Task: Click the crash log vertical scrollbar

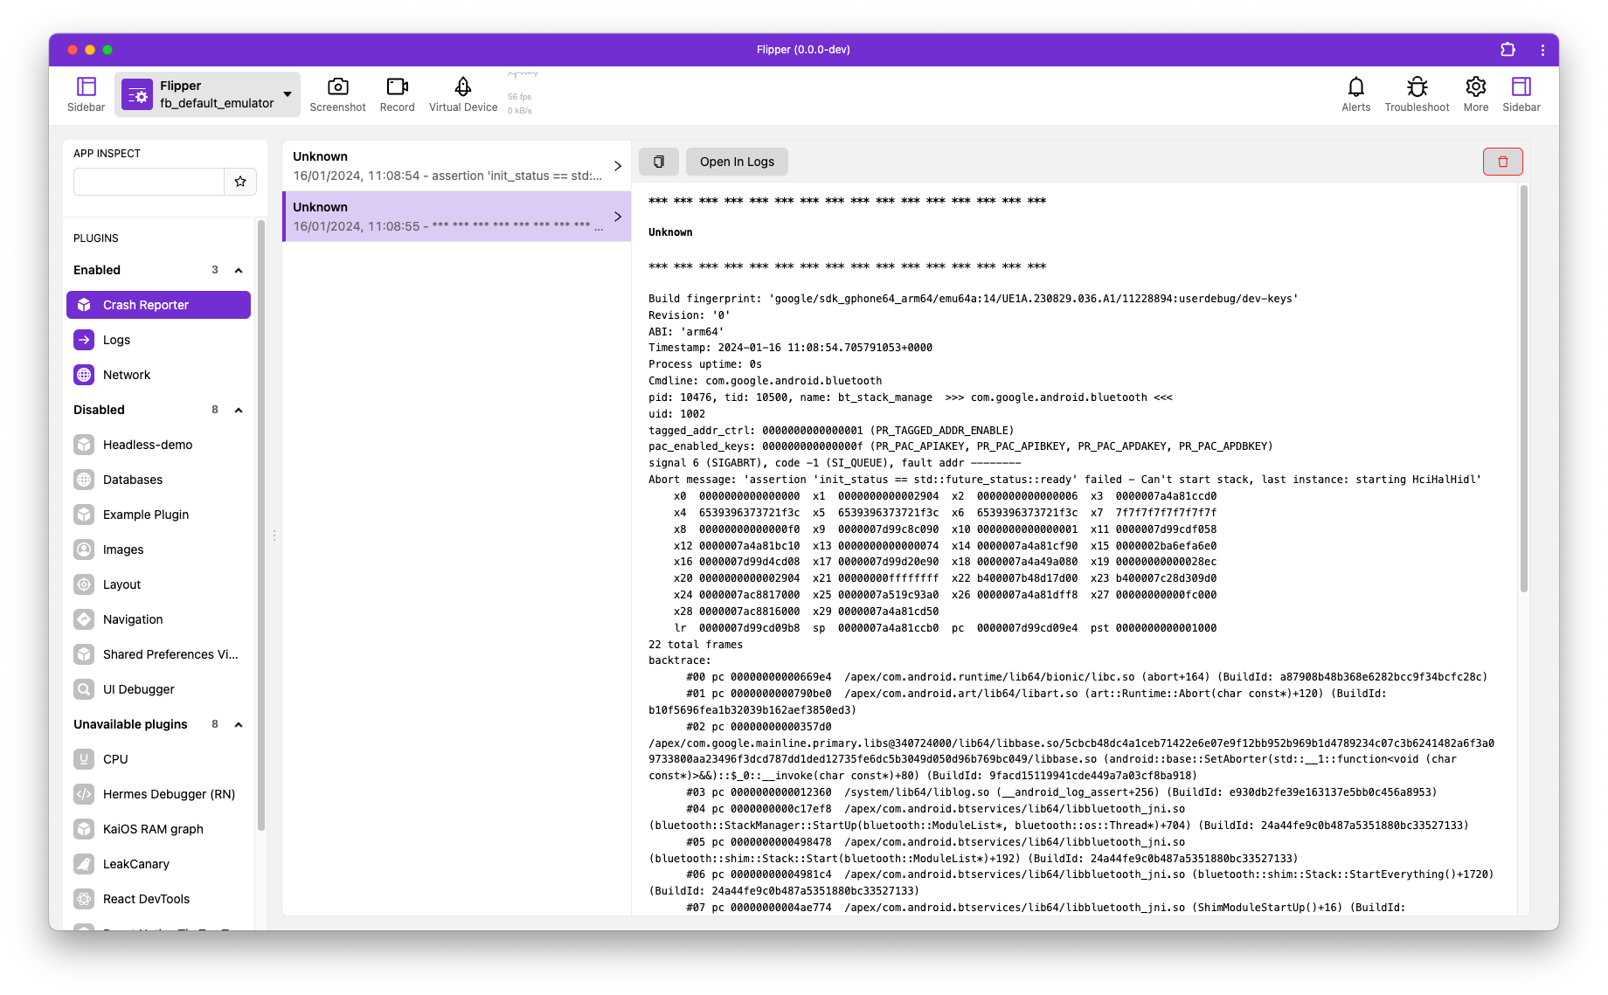Action: pyautogui.click(x=1523, y=389)
